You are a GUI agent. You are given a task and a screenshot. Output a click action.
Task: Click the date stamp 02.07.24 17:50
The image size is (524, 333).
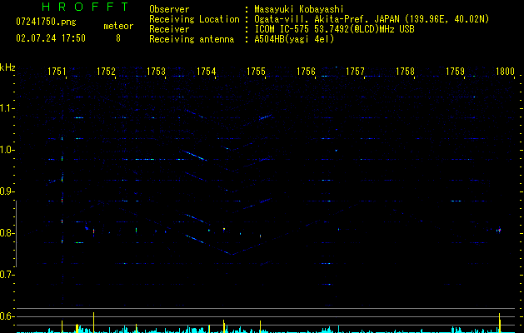(x=51, y=38)
